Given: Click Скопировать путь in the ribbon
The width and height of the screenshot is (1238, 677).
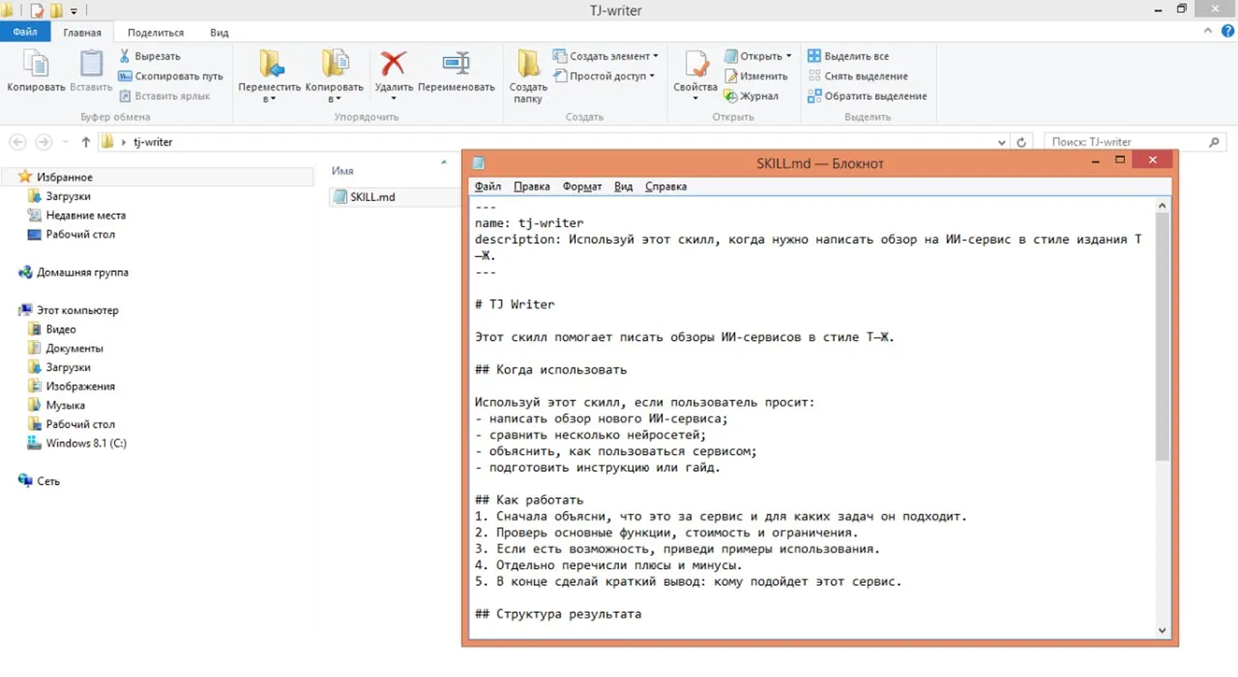Looking at the screenshot, I should click(x=170, y=76).
